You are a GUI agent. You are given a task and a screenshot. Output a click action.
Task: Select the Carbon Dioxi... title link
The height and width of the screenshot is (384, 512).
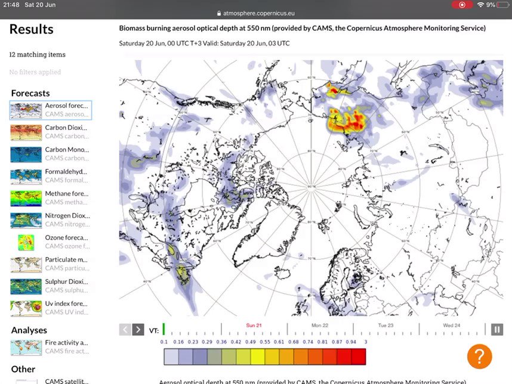click(66, 128)
